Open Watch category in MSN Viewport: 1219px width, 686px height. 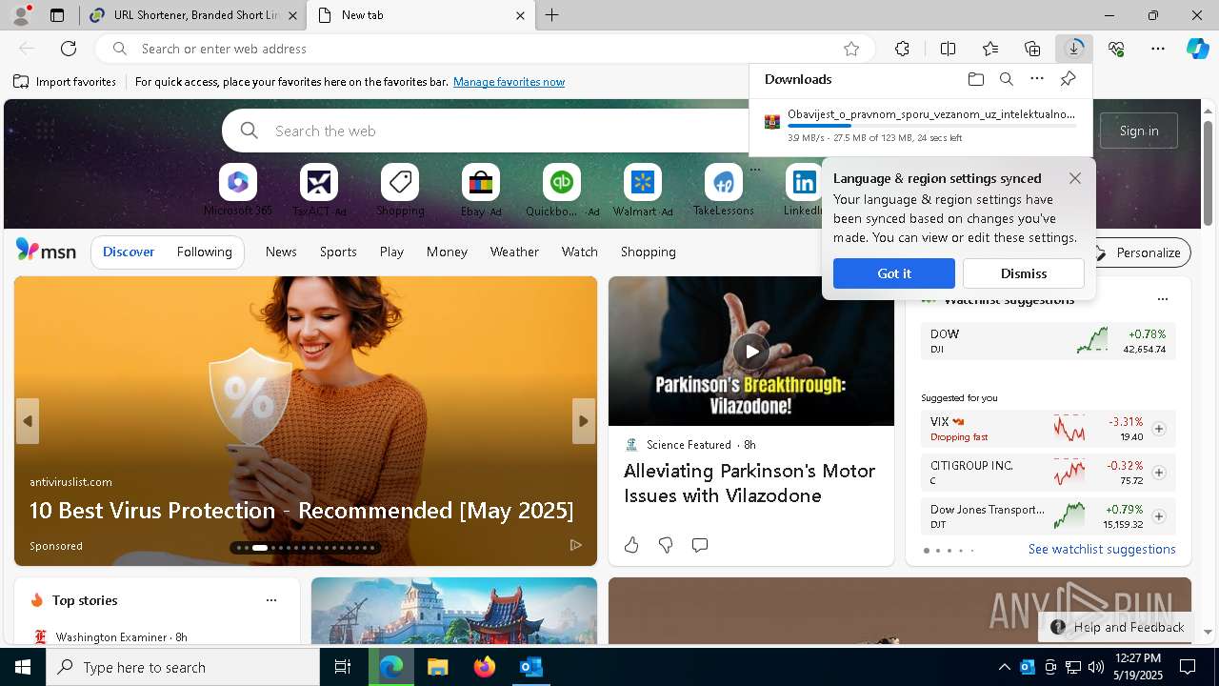tap(580, 252)
